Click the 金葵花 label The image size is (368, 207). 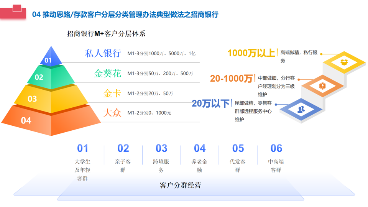(107, 74)
